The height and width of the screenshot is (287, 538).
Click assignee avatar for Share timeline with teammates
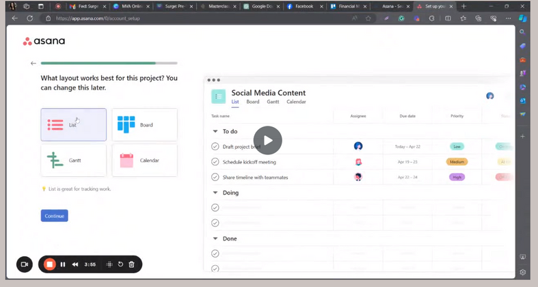pyautogui.click(x=358, y=177)
